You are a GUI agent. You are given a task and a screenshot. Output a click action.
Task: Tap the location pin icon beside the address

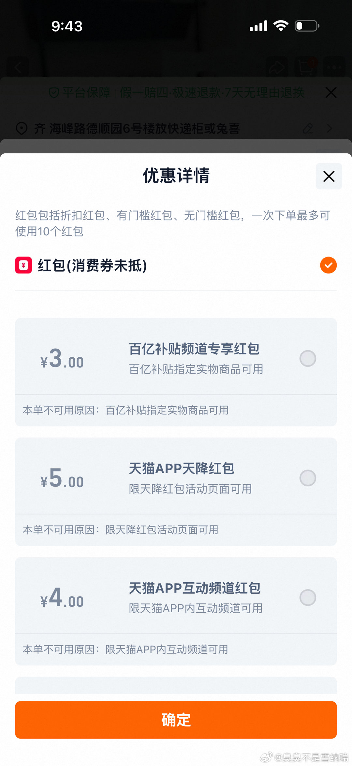click(x=22, y=128)
